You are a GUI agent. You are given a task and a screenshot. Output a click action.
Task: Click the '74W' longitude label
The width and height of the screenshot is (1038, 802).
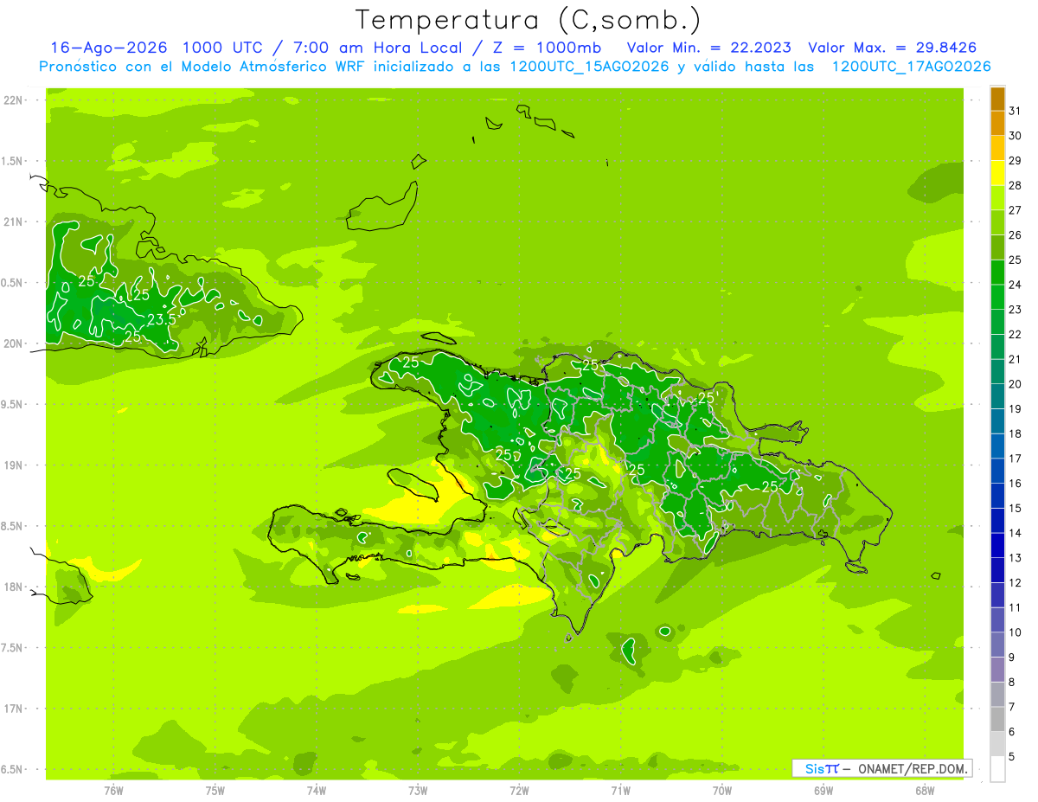tap(317, 791)
